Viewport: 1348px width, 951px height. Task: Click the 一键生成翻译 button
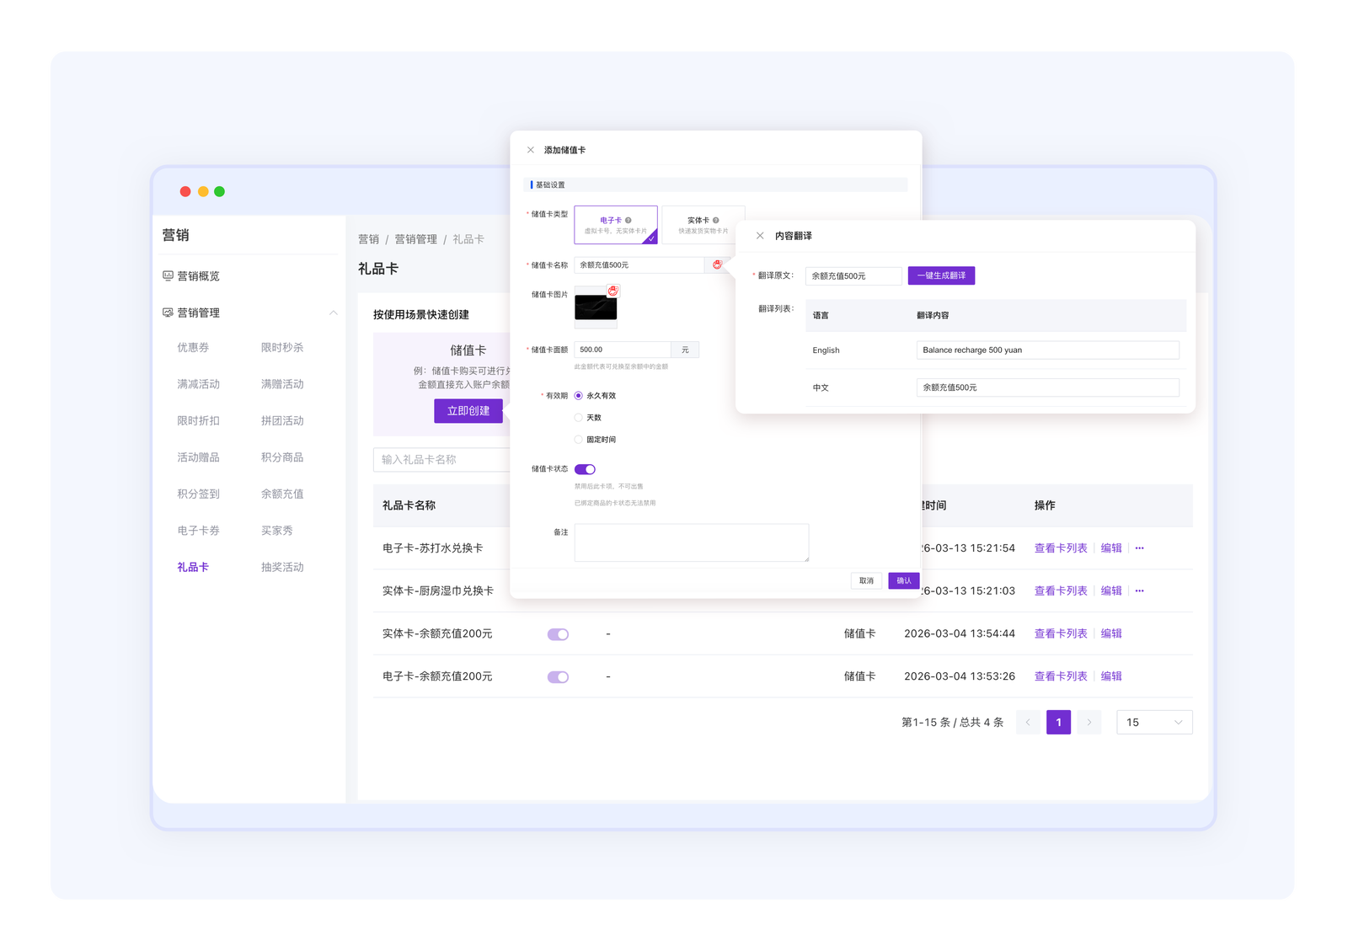click(941, 275)
